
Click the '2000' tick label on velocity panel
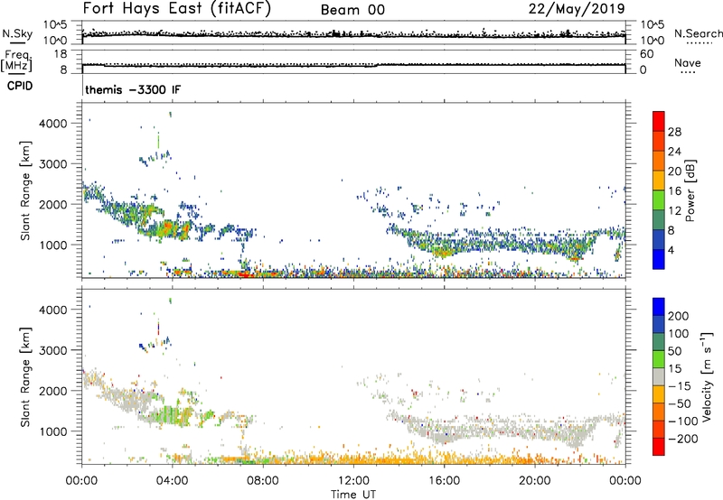coord(53,391)
